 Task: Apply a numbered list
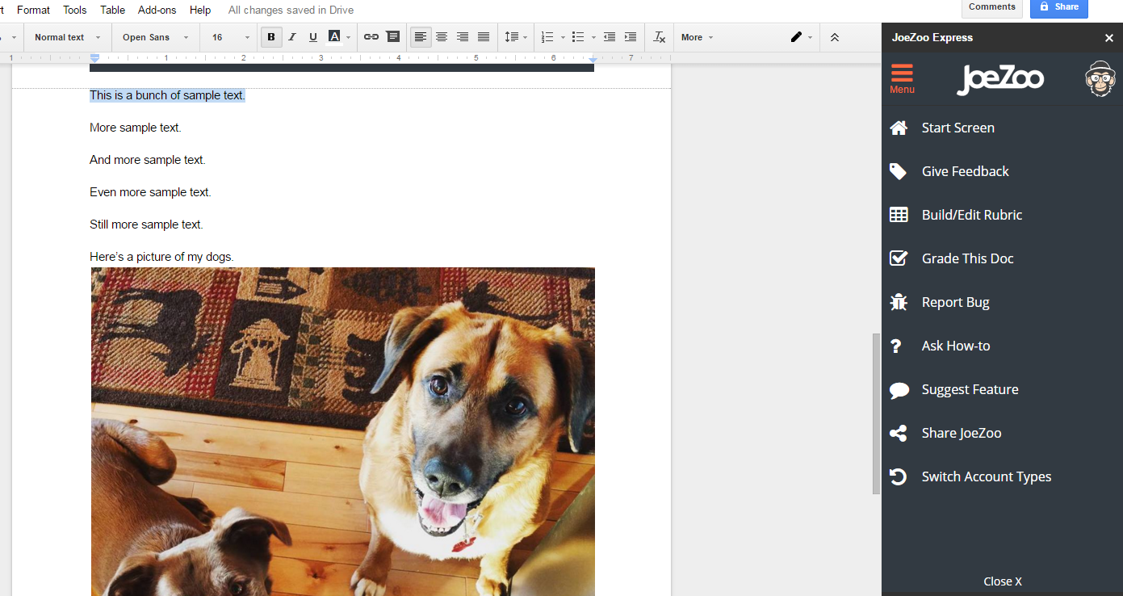pos(547,37)
